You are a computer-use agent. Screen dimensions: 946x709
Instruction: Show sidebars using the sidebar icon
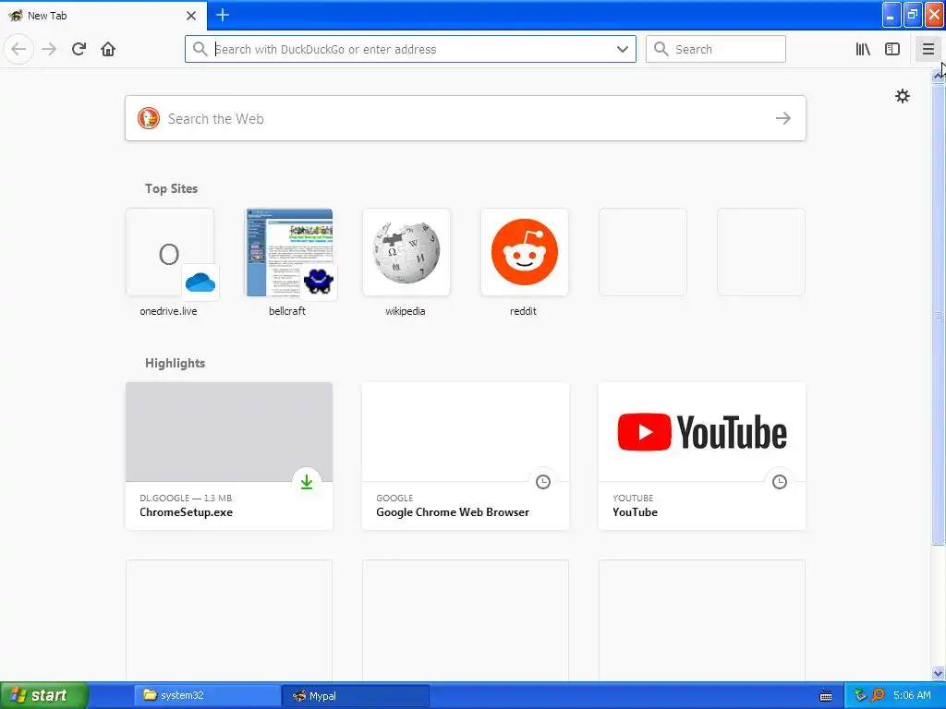click(x=892, y=49)
